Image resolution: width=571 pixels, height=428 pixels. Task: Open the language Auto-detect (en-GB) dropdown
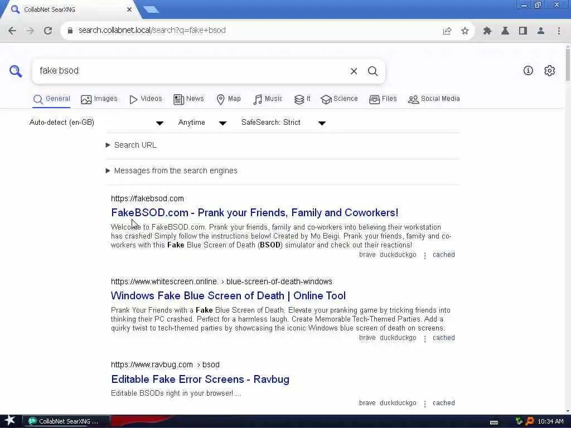click(x=96, y=123)
